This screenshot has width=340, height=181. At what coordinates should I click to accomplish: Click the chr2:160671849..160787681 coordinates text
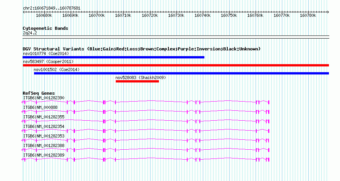tap(52, 8)
